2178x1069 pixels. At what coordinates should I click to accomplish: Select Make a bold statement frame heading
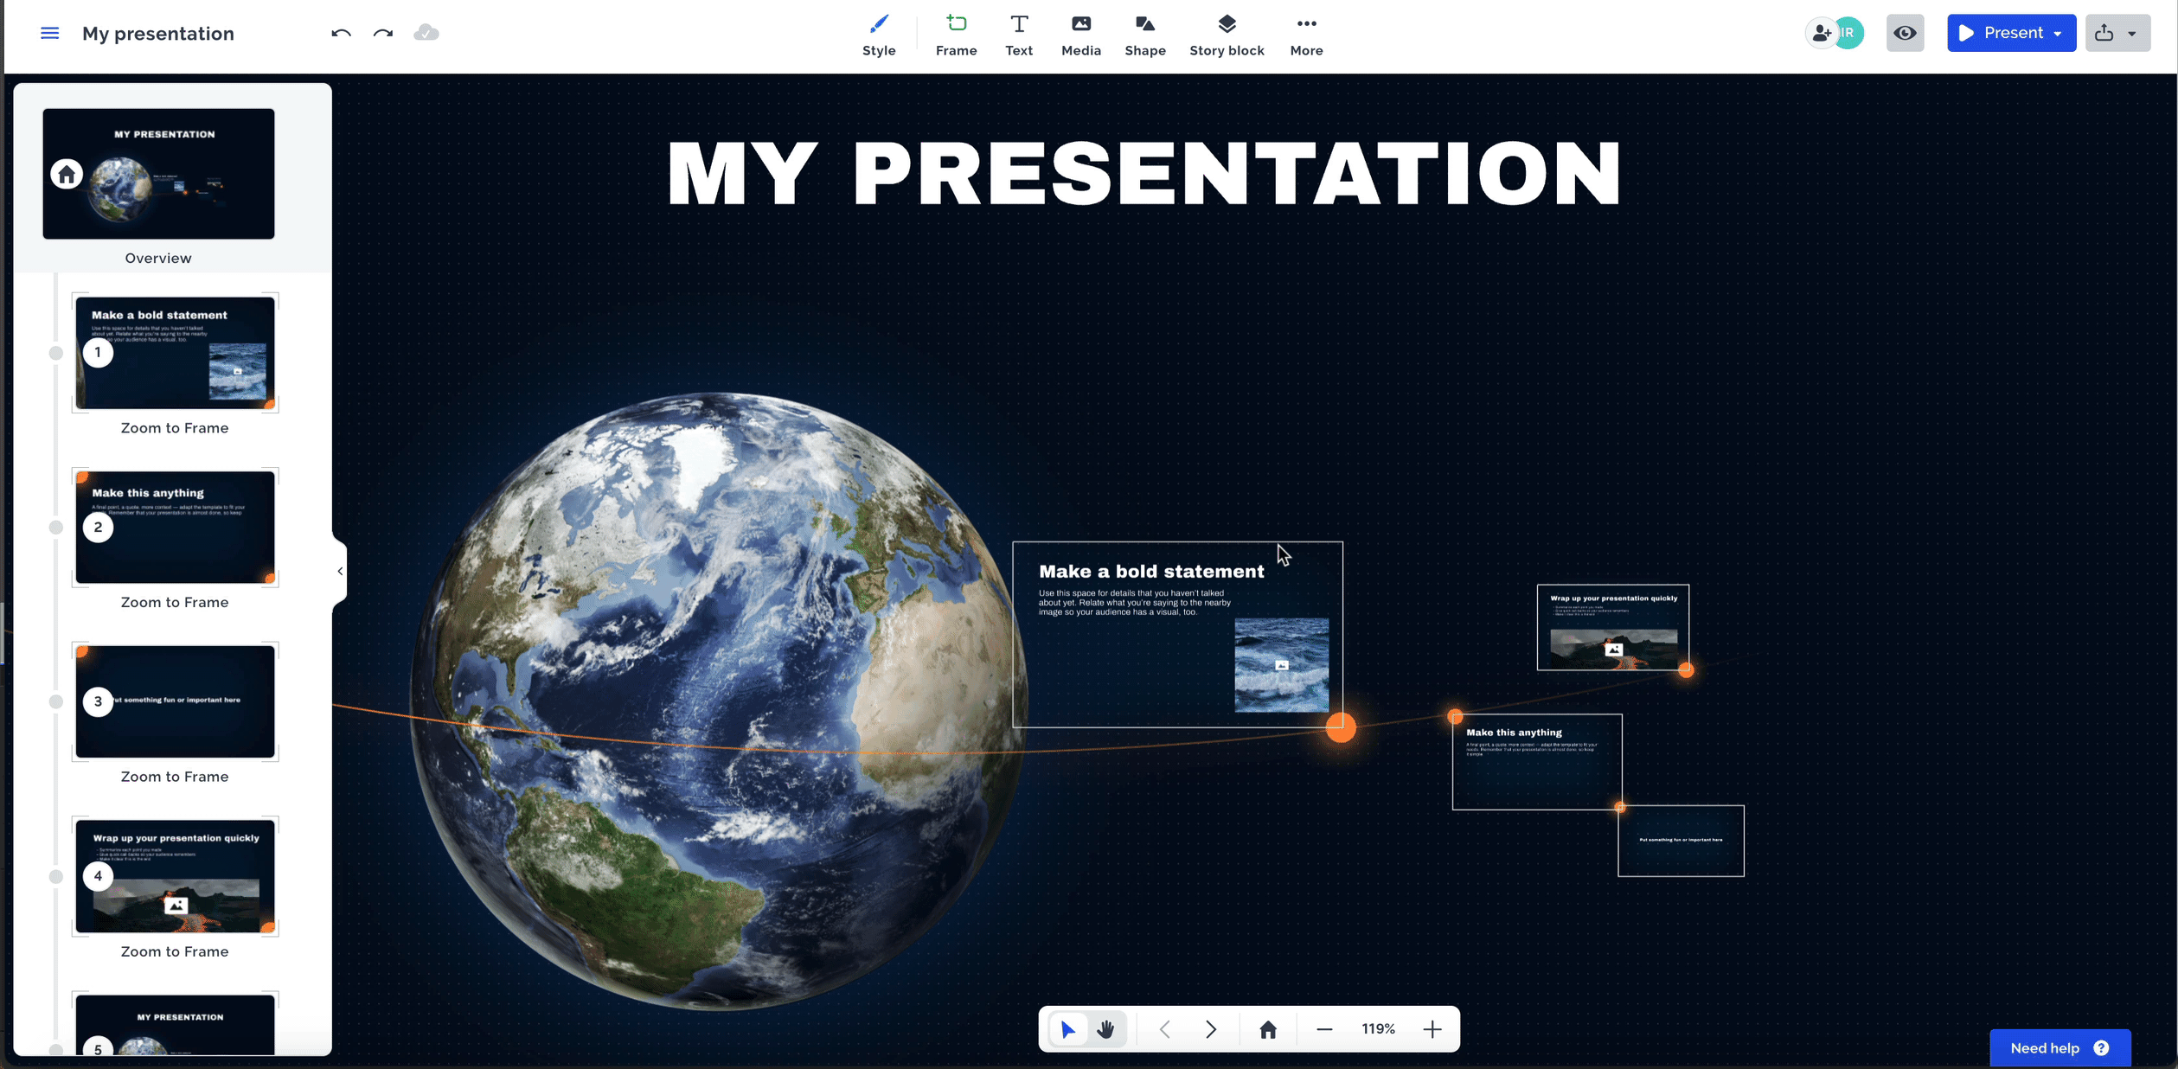[1151, 572]
